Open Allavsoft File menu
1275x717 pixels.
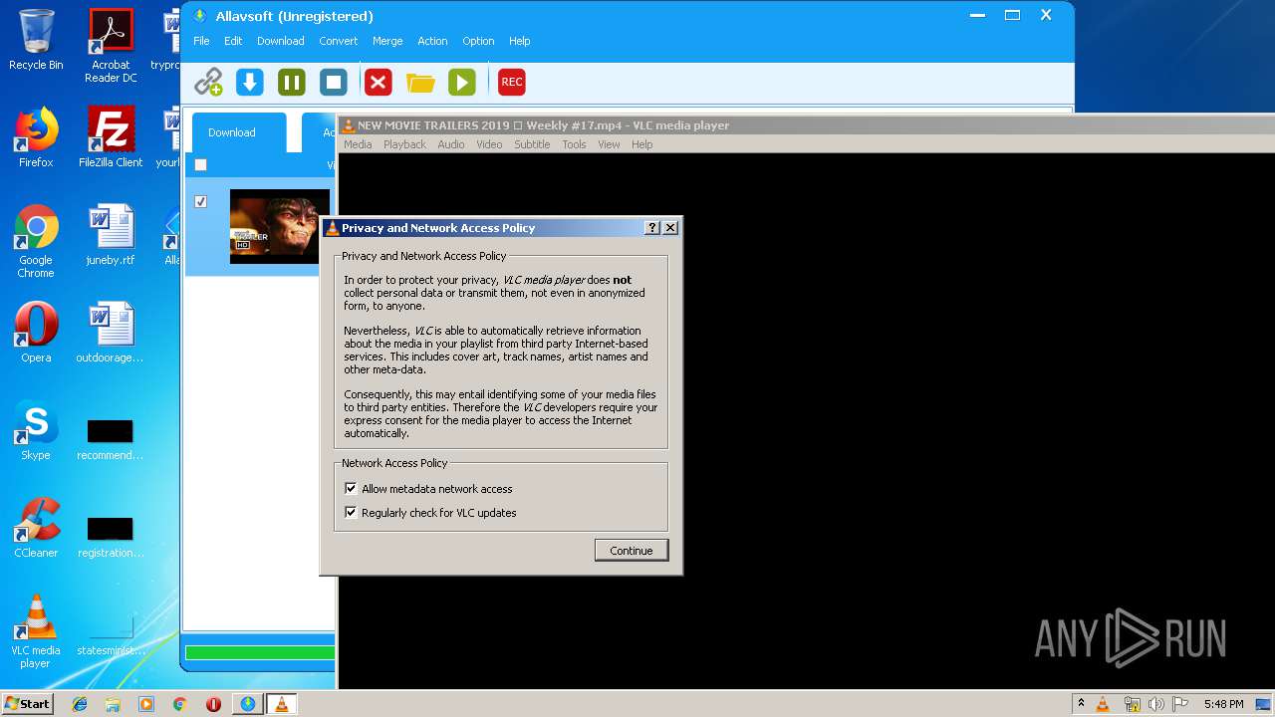click(201, 41)
